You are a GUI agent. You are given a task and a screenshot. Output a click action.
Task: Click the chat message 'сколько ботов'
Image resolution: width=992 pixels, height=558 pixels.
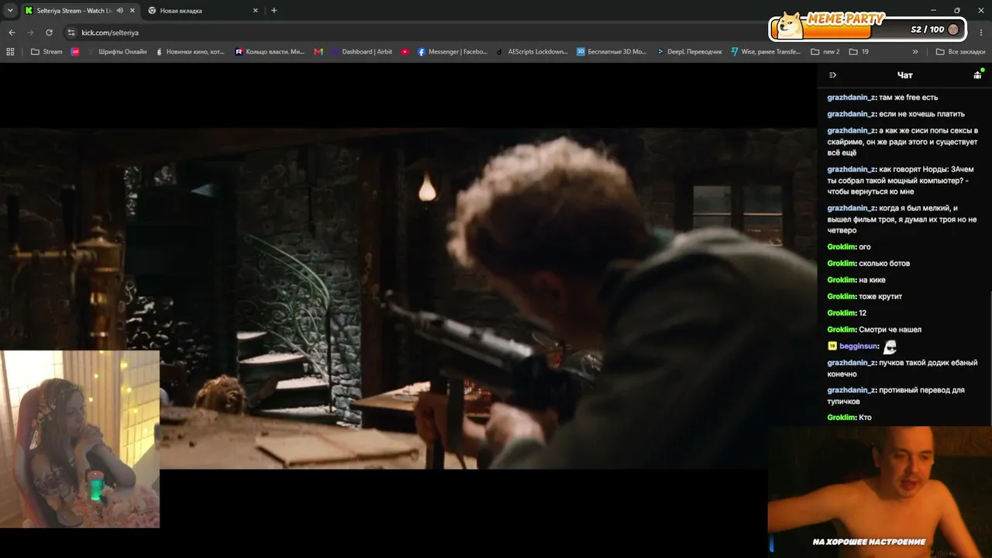click(x=884, y=263)
